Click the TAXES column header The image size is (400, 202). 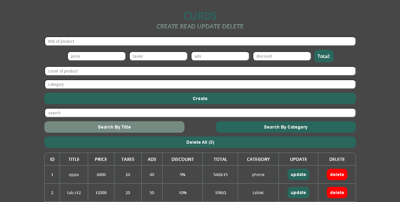click(128, 159)
